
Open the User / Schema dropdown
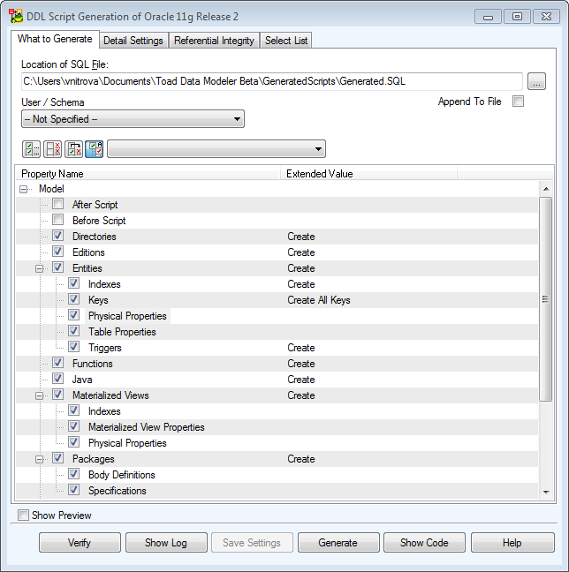(133, 119)
